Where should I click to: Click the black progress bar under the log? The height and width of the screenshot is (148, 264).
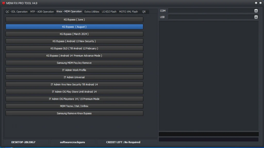[209, 134]
